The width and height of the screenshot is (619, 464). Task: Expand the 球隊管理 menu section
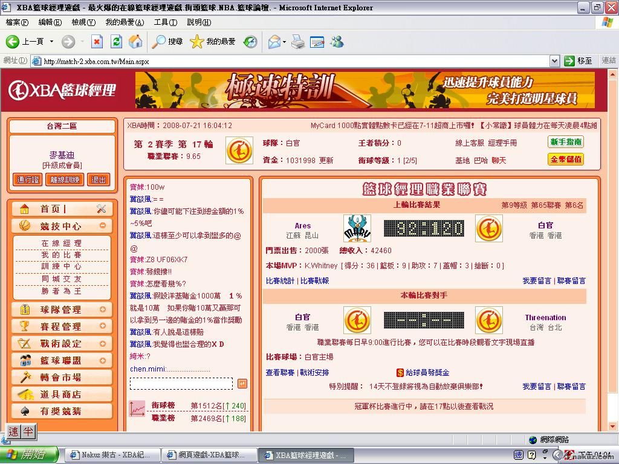coord(102,310)
